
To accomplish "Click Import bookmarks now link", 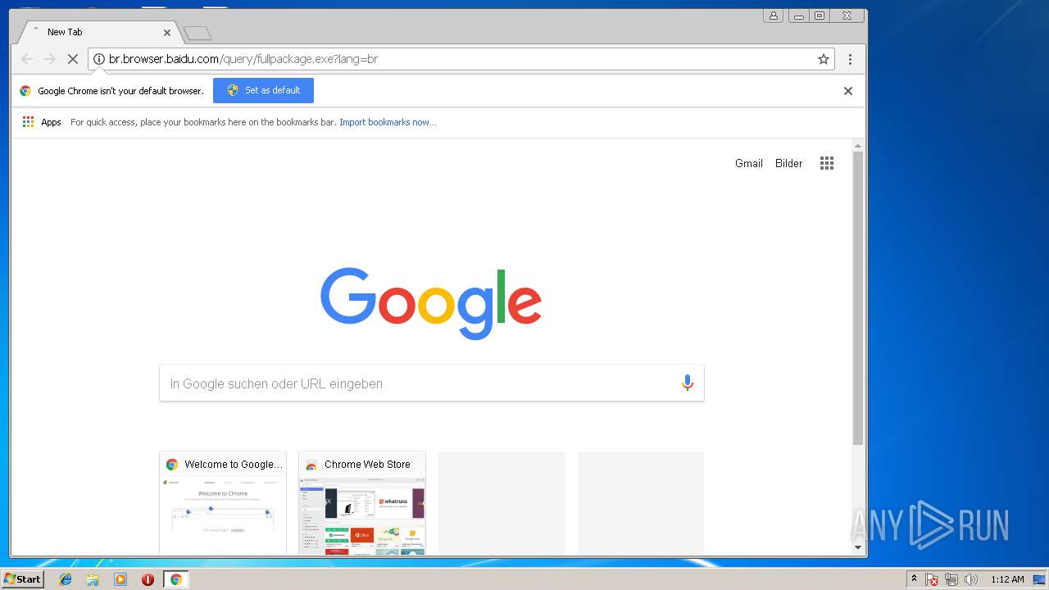I will (x=388, y=122).
